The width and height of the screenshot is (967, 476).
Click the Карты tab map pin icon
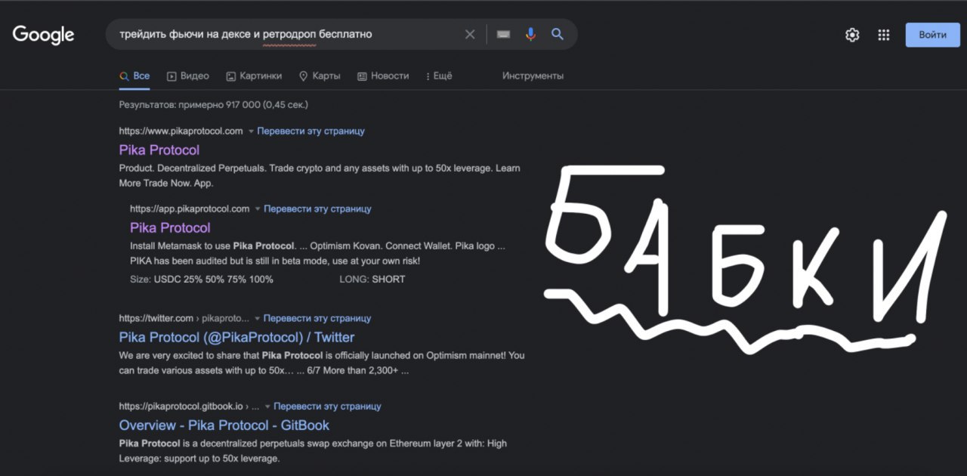304,76
